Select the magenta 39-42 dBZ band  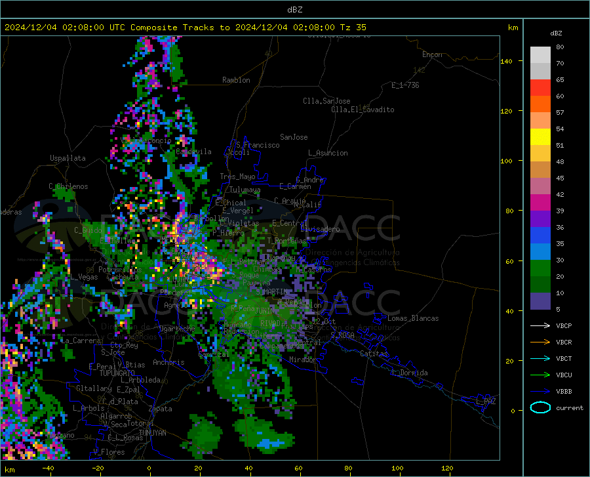coord(540,203)
